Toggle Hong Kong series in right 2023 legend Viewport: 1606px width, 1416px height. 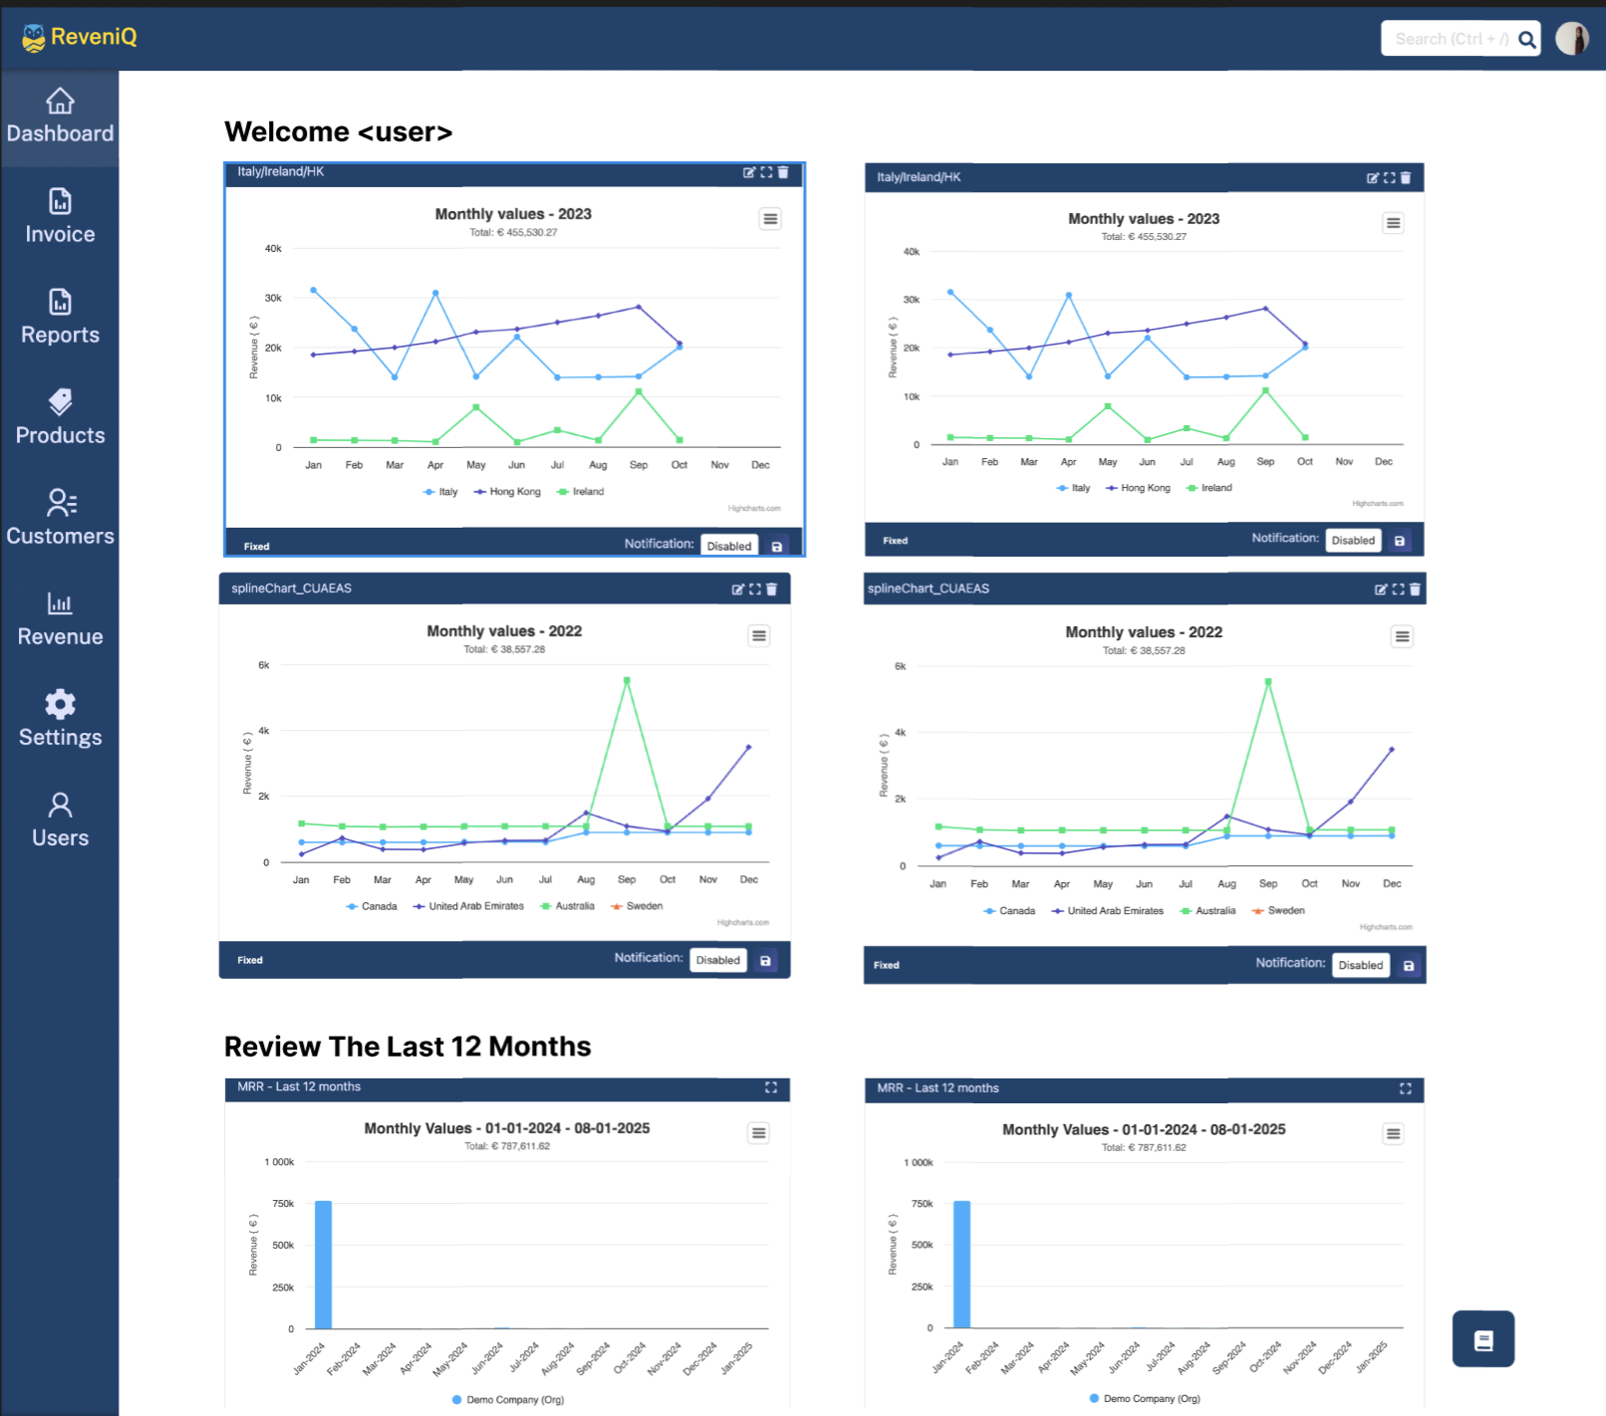click(x=1138, y=488)
